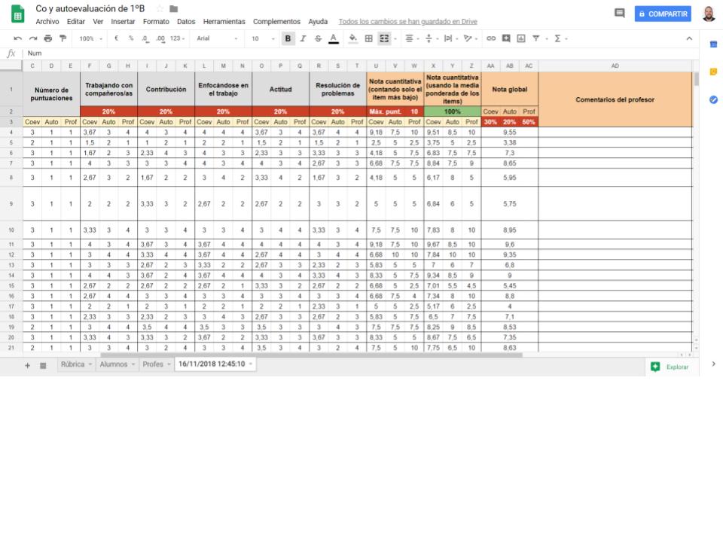Viewport: 723px width, 542px height.
Task: Open the fill color picker
Action: click(x=352, y=38)
